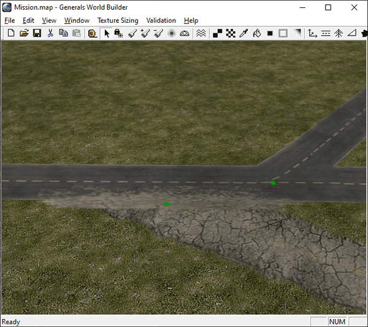Select the green waypoint on cracked dirt
This screenshot has width=368, height=327.
166,204
